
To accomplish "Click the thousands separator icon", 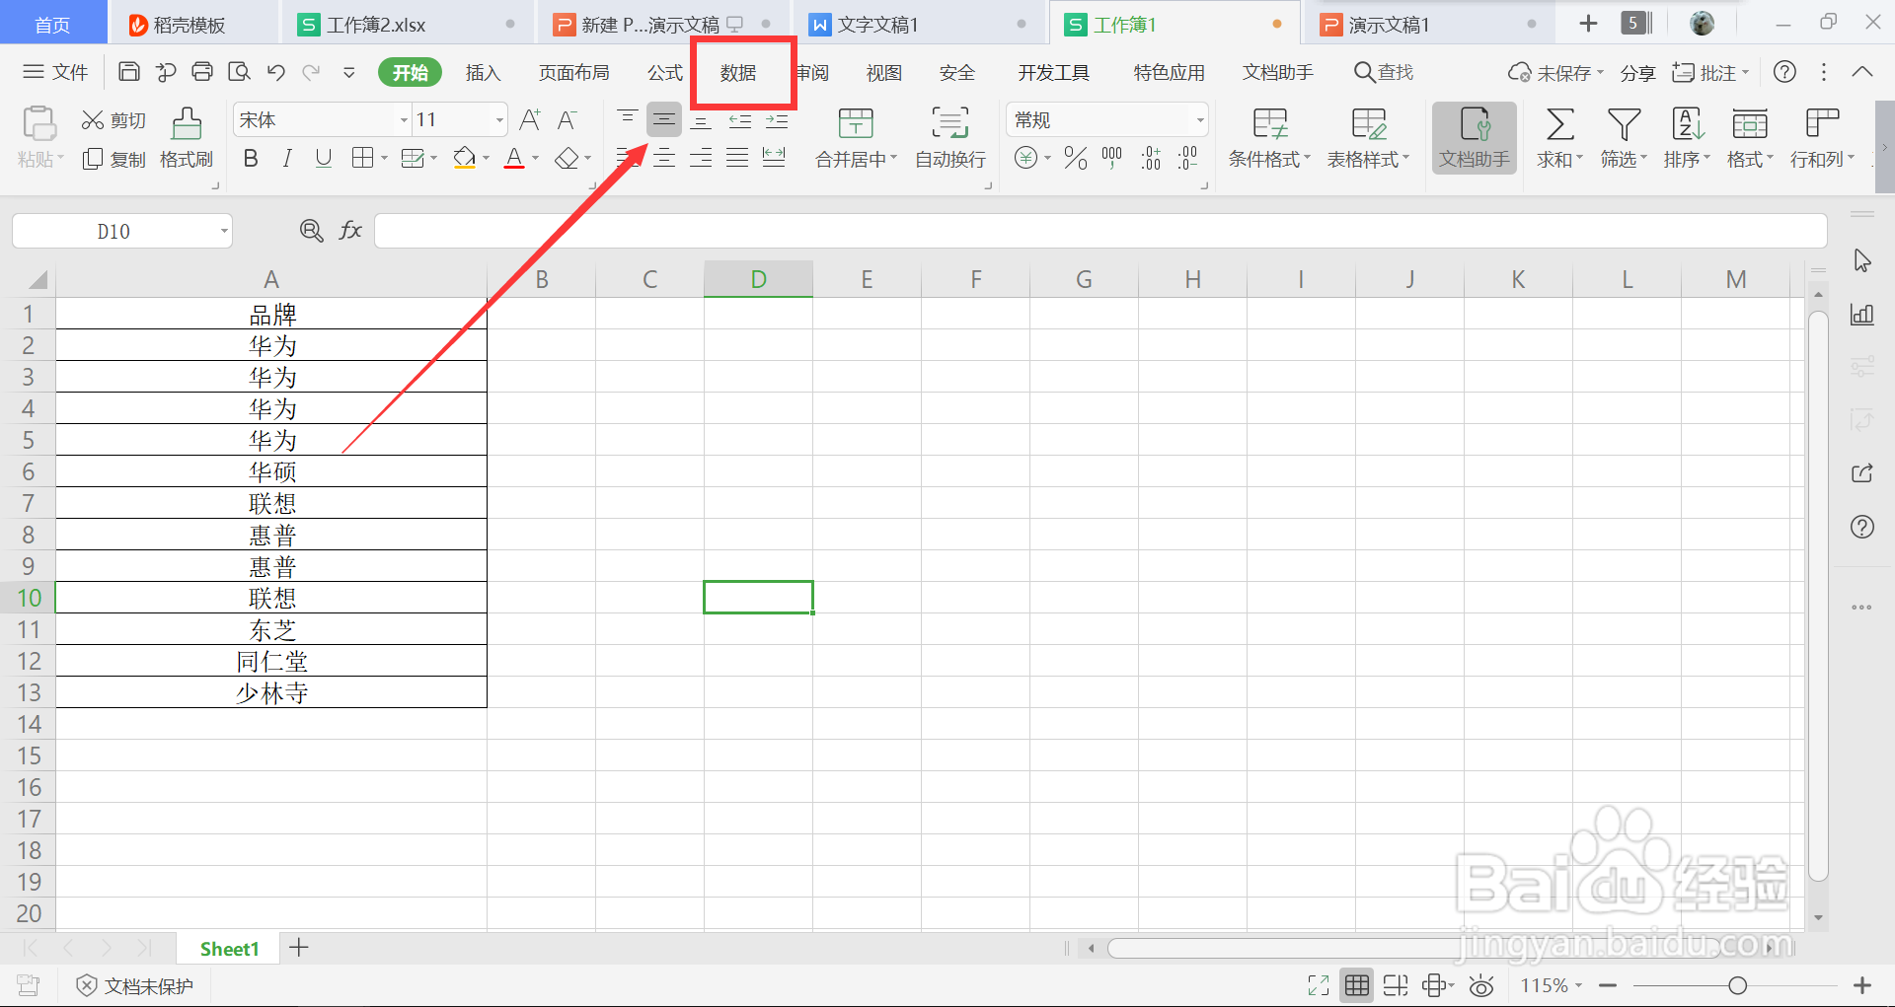I will pos(1112,158).
